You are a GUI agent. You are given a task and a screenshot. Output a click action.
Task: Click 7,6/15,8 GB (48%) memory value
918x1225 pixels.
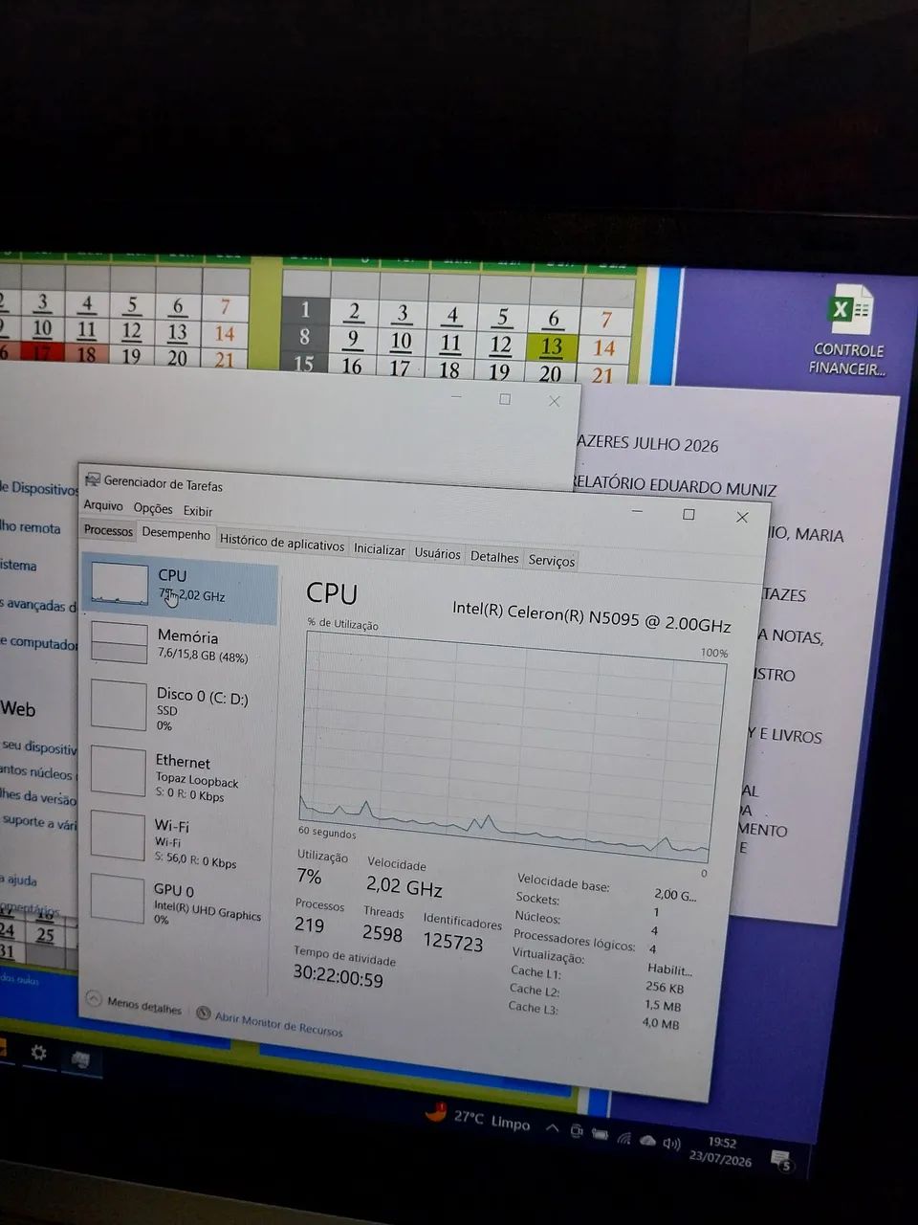click(203, 657)
